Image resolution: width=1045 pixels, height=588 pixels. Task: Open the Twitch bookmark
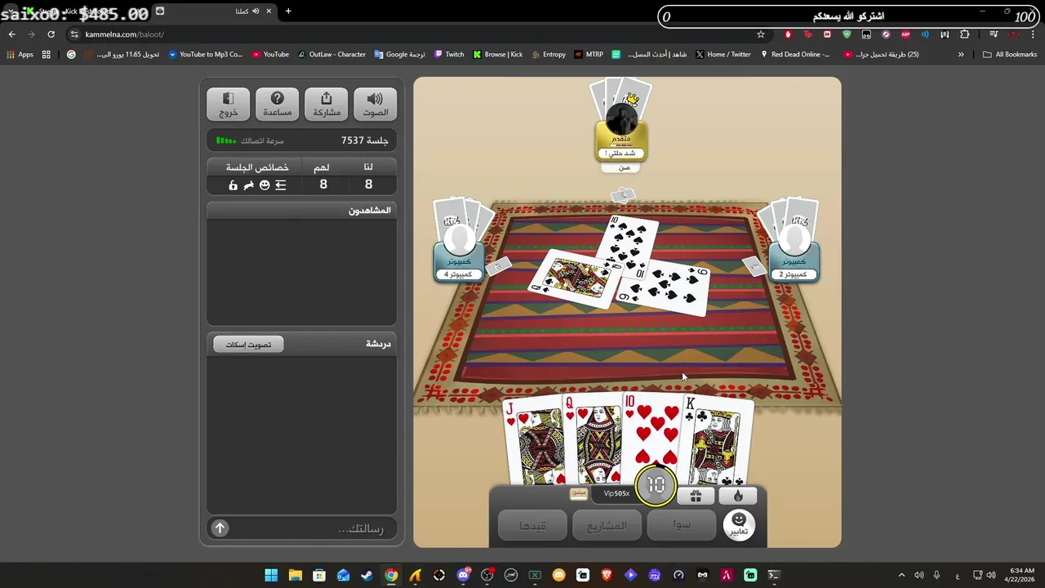[449, 55]
